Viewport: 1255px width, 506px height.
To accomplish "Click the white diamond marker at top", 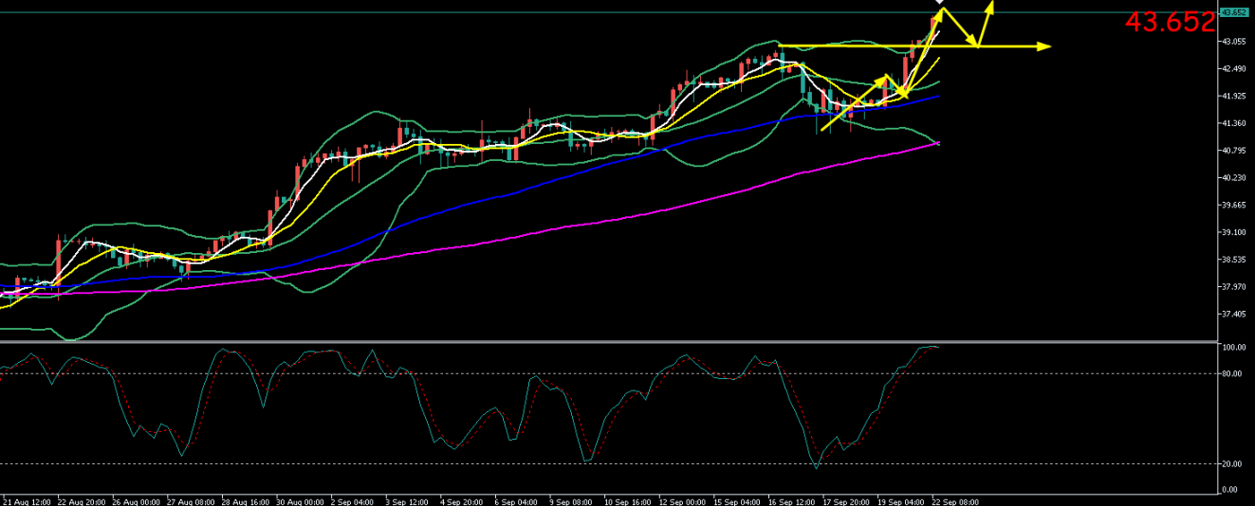I will coord(939,3).
